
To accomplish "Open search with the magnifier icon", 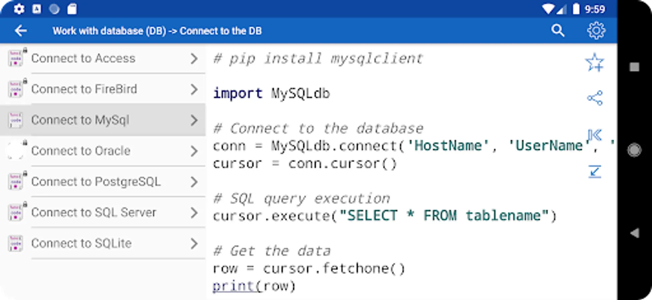I will (558, 31).
